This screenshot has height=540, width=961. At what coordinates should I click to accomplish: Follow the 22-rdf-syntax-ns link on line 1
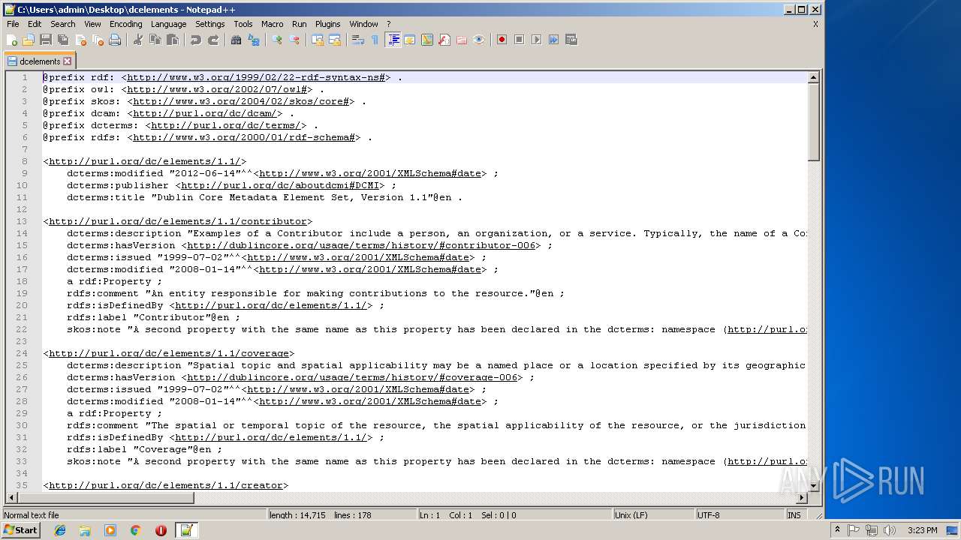[x=256, y=77]
